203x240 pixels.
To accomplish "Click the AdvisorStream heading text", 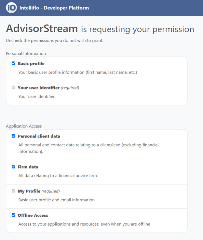I will click(x=42, y=29).
